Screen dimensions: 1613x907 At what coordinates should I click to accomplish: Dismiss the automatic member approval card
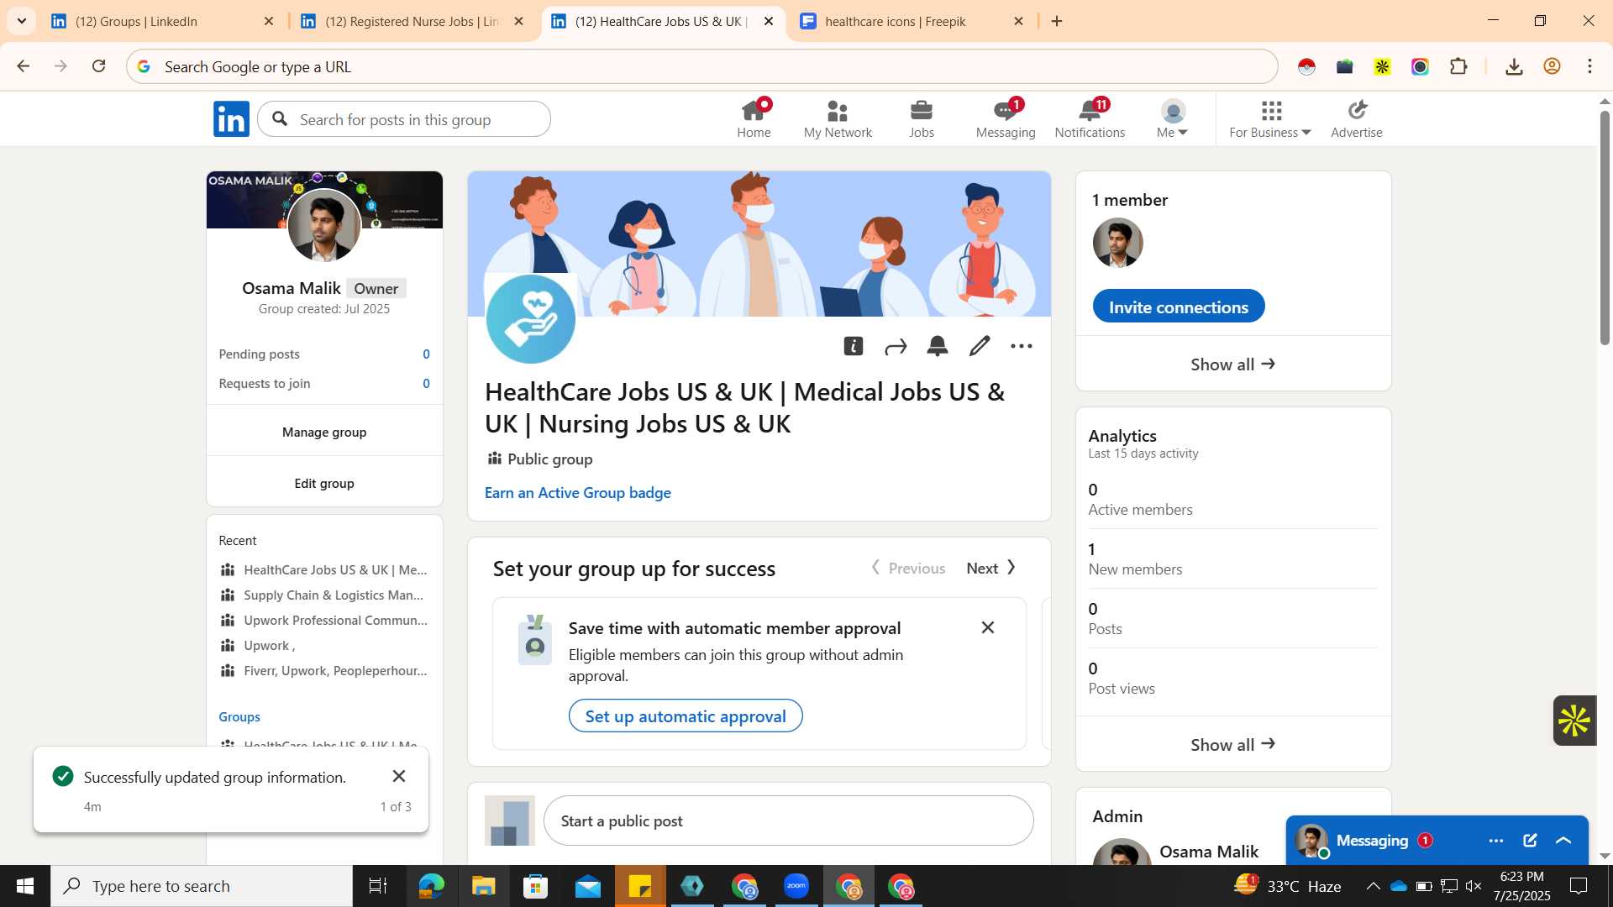point(988,627)
